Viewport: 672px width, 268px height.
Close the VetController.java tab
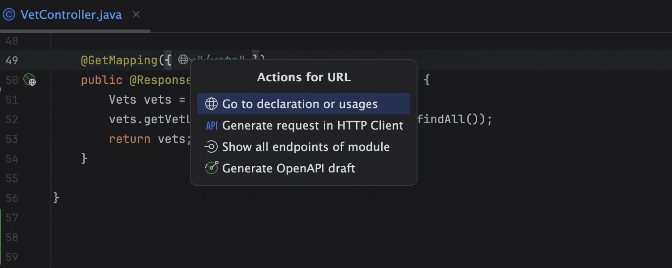point(136,14)
